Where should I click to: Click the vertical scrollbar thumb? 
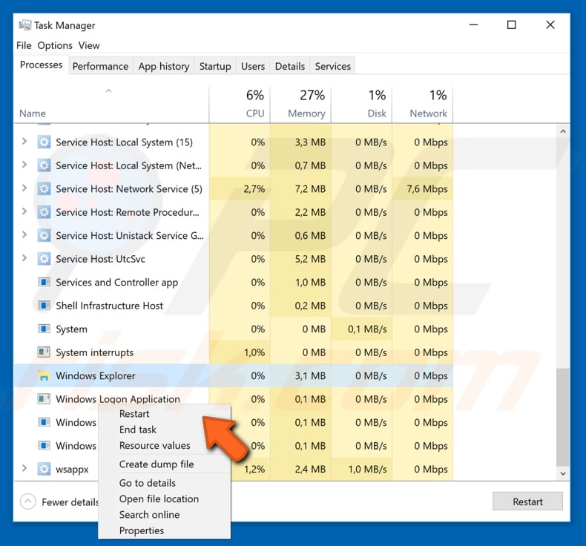point(563,418)
